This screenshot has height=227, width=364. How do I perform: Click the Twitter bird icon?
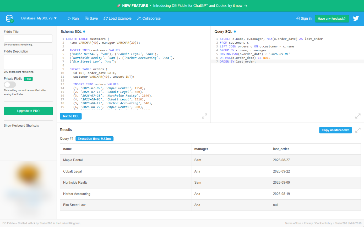pos(356,19)
